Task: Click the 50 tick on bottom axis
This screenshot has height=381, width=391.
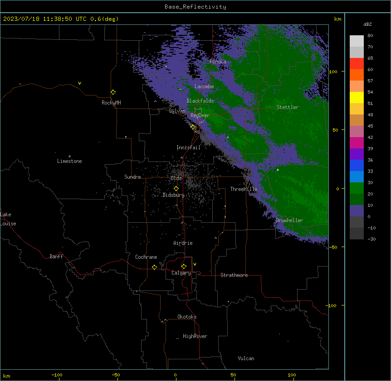Action: [233, 375]
